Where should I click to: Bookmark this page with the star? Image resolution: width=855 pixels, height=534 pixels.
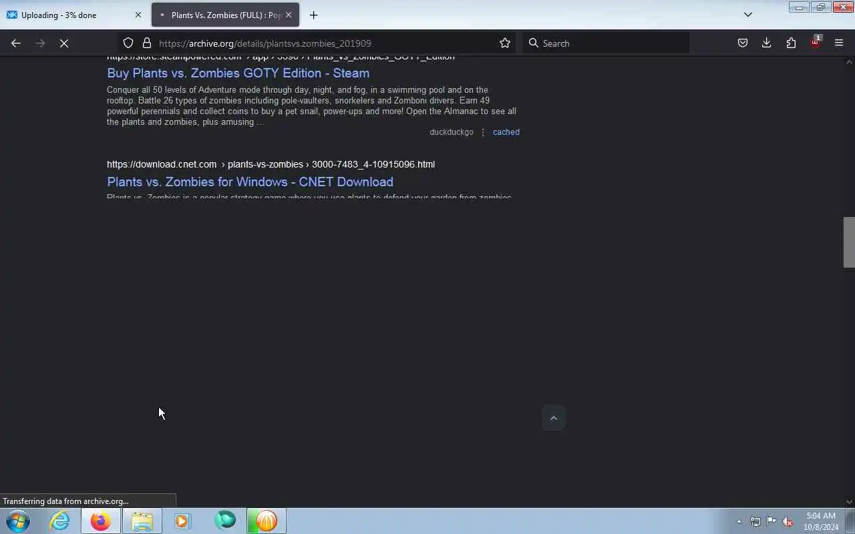(505, 43)
